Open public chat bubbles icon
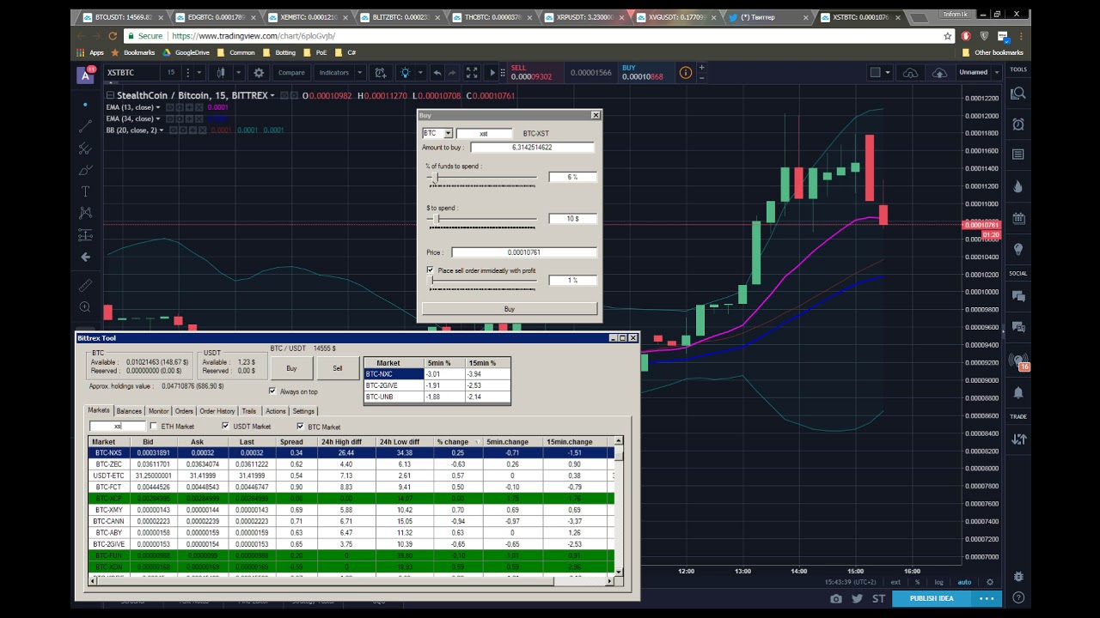This screenshot has width=1100, height=618. click(1018, 296)
